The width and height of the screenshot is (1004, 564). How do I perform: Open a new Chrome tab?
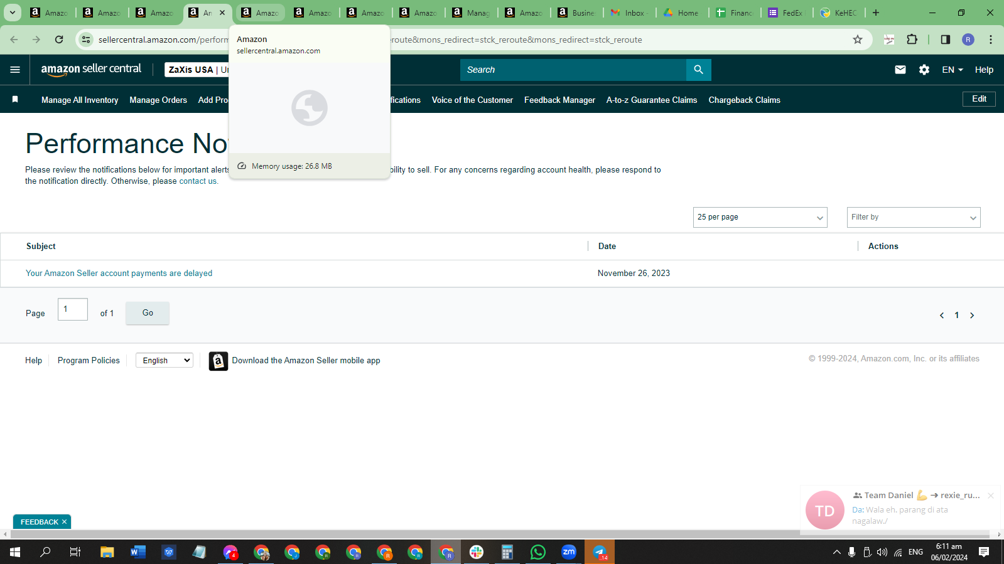tap(876, 13)
